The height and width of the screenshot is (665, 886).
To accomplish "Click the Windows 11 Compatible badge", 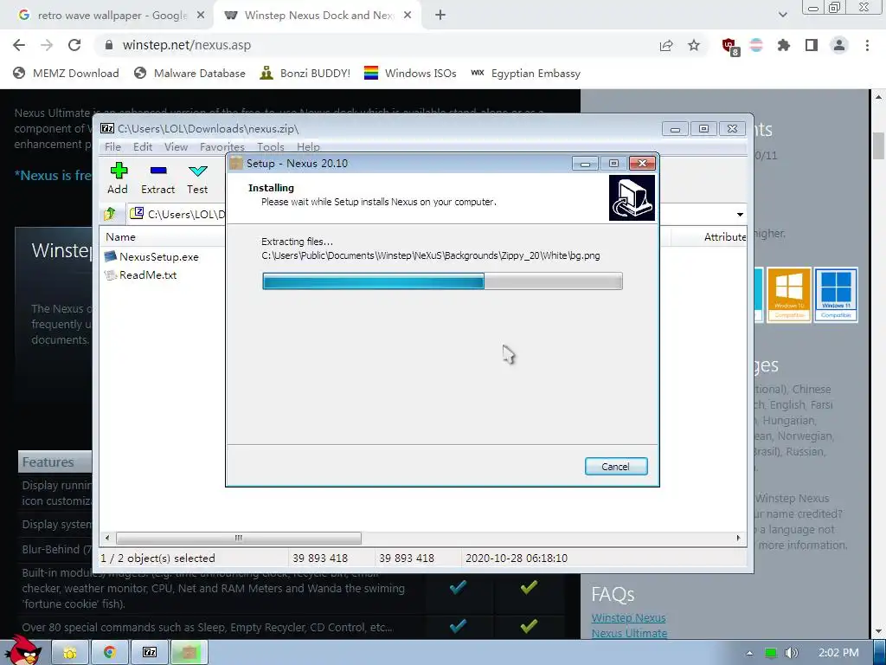I will pos(837,294).
